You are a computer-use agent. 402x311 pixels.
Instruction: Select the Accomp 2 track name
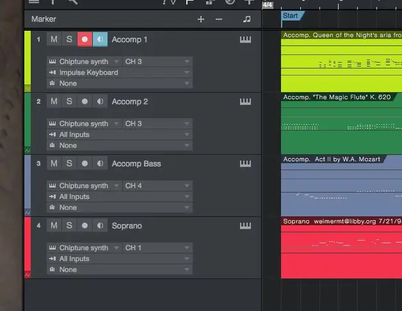(130, 102)
